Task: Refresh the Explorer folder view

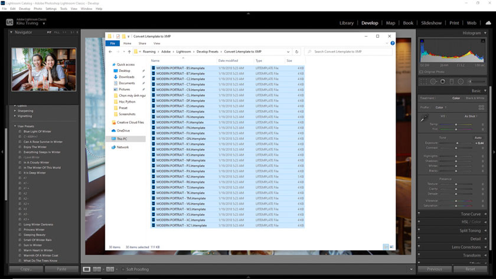Action: (x=296, y=51)
